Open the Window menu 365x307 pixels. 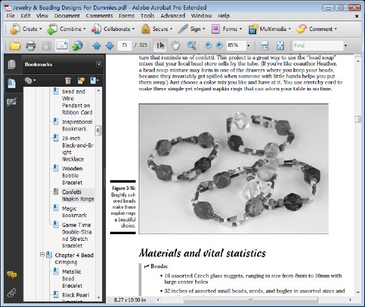tap(201, 16)
